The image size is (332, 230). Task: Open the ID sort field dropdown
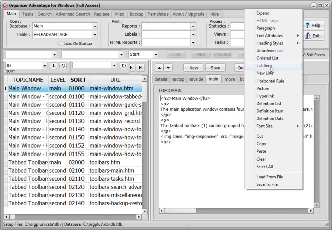tap(45, 66)
